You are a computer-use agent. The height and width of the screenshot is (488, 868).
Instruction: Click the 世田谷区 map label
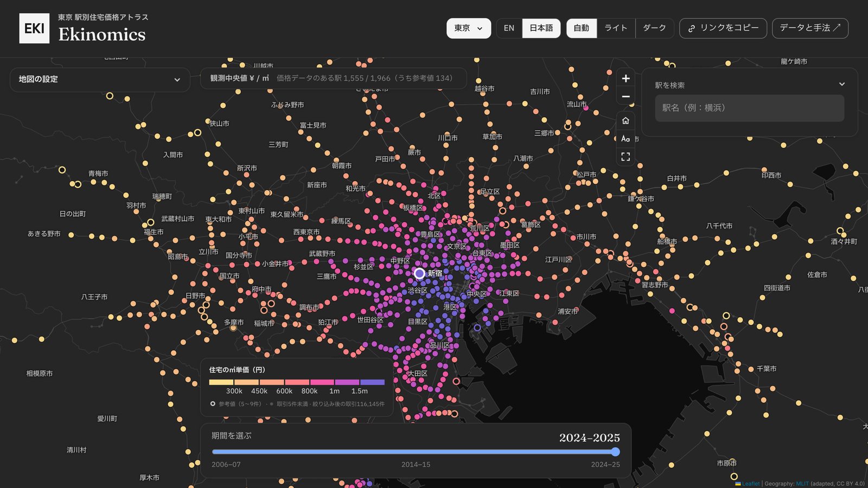click(371, 320)
